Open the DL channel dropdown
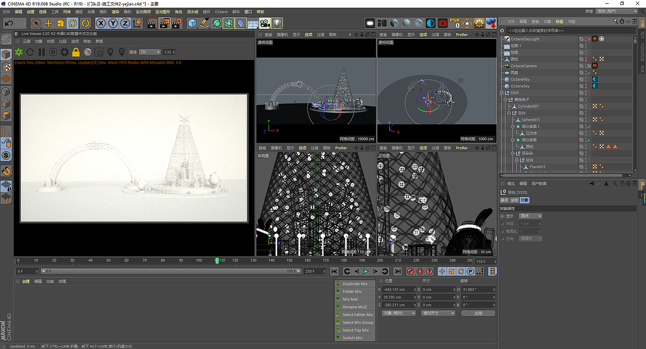Image resolution: width=646 pixels, height=349 pixels. coord(150,52)
